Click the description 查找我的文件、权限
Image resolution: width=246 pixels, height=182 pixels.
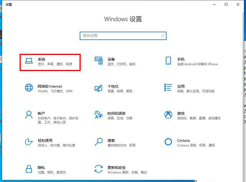point(121,145)
